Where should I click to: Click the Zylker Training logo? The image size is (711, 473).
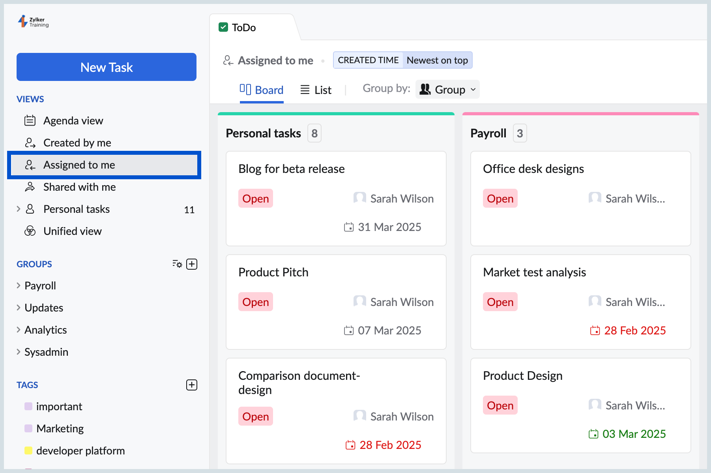33,22
